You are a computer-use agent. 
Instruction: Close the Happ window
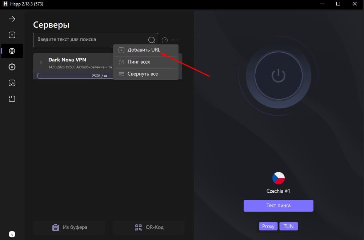click(x=355, y=4)
